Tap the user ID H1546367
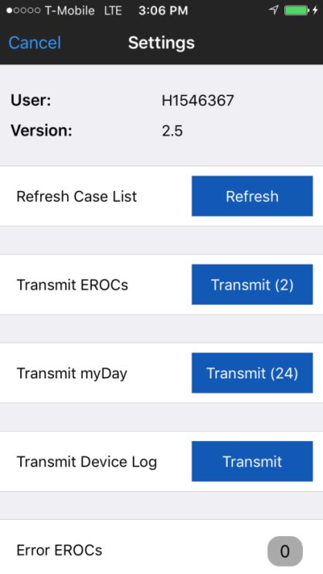This screenshot has height=574, width=323. pyautogui.click(x=198, y=101)
